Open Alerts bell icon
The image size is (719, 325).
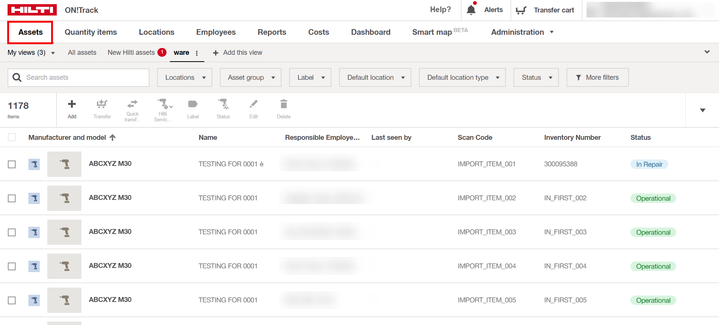pyautogui.click(x=471, y=10)
